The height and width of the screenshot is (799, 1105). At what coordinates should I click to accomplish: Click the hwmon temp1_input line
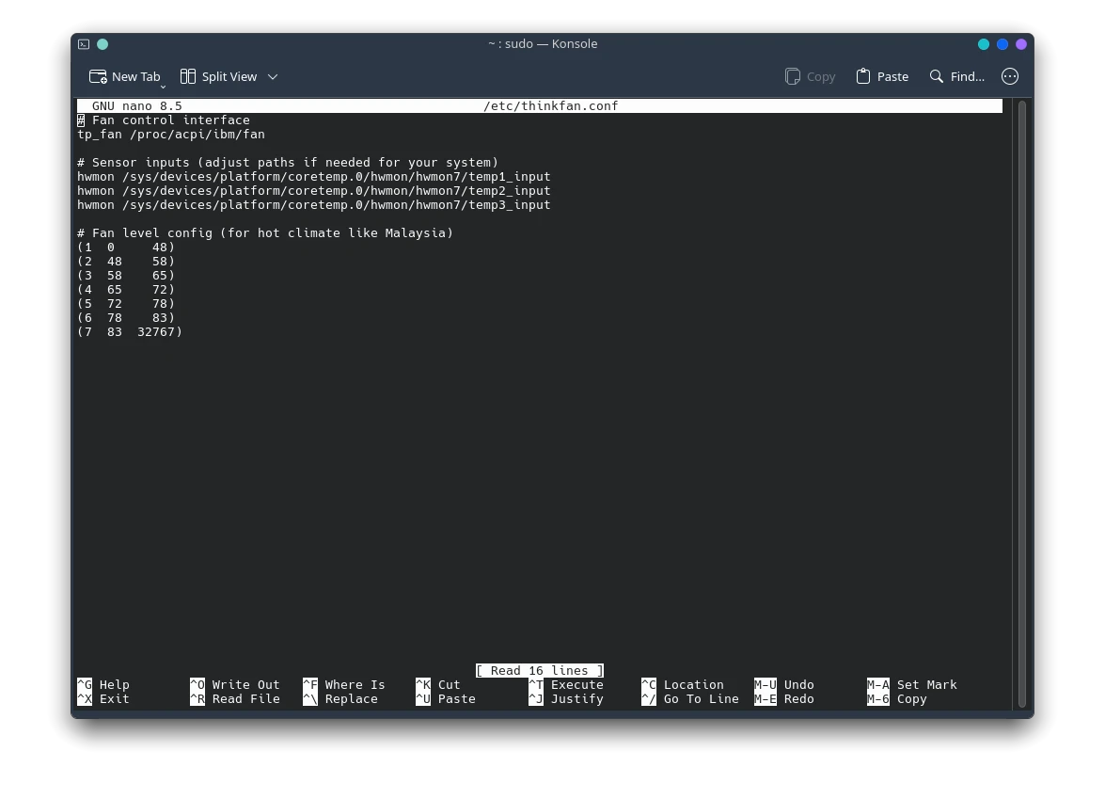[313, 176]
